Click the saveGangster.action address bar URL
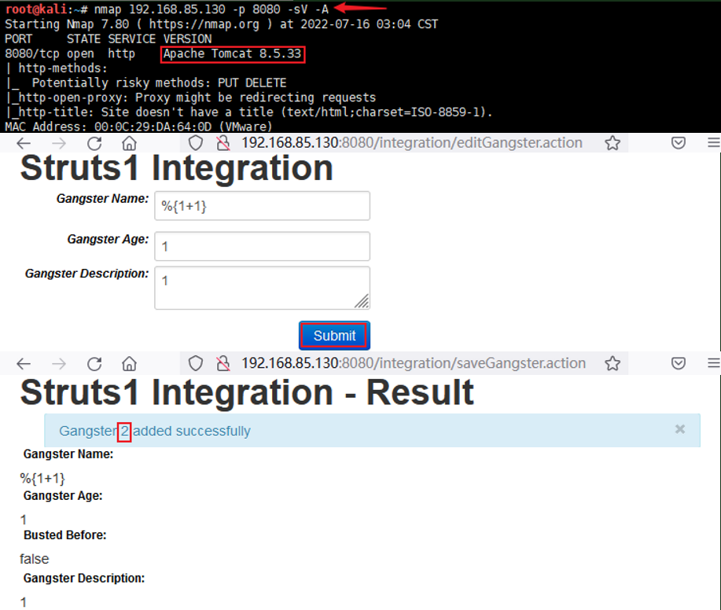 pyautogui.click(x=414, y=363)
